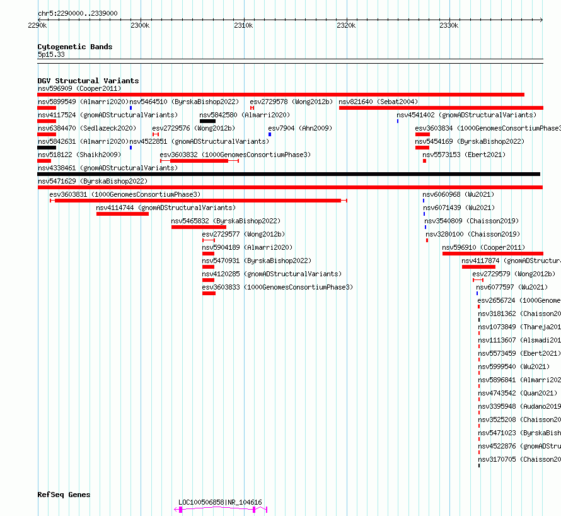Open nsv5904189 (Almarri2020) variant

tap(247, 247)
